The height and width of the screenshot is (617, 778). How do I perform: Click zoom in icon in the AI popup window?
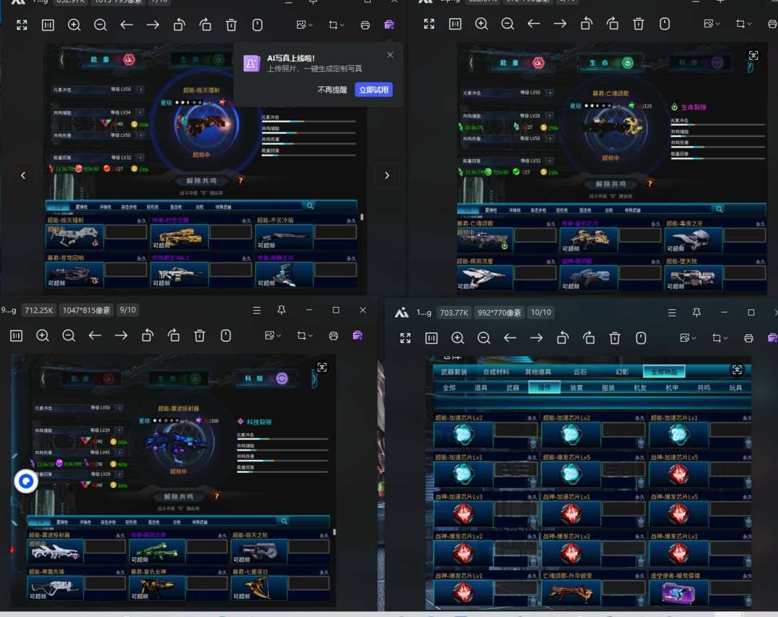point(74,25)
